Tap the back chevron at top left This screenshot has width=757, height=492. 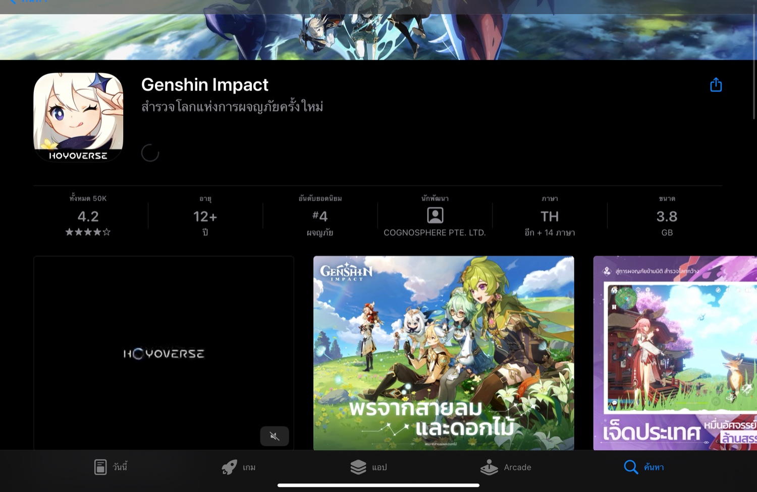click(13, 2)
